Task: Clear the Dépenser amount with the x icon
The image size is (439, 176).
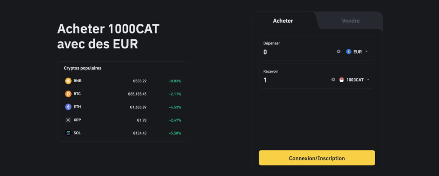Action: [x=339, y=51]
